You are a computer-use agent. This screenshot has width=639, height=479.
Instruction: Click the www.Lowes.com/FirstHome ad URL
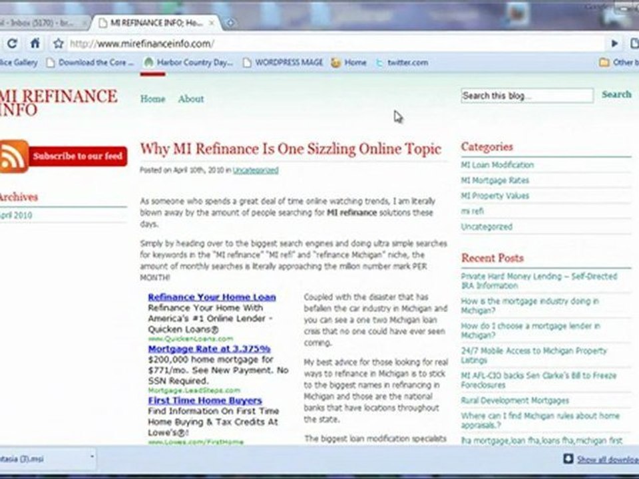196,442
